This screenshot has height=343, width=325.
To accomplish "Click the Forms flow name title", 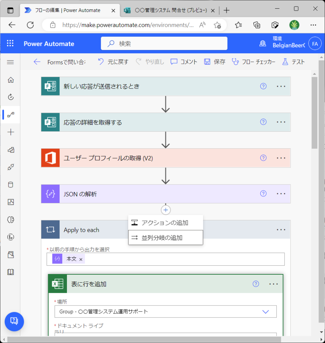I will [67, 62].
